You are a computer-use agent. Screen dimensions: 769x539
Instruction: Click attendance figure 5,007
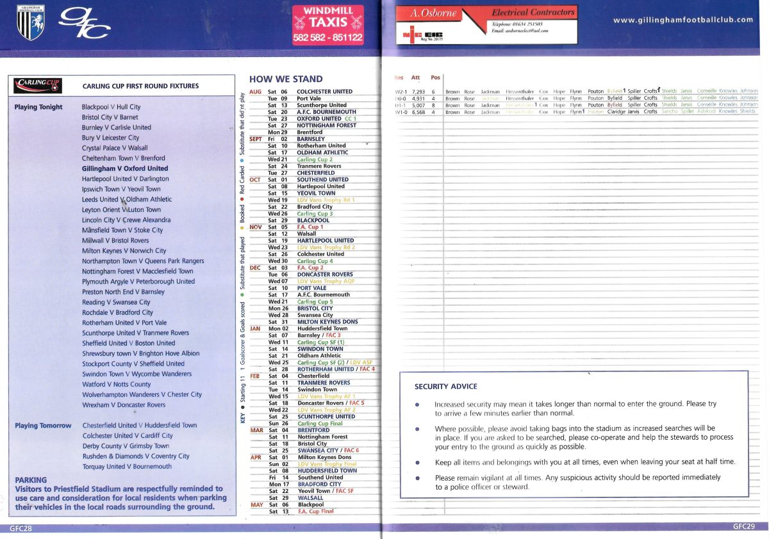coord(418,105)
